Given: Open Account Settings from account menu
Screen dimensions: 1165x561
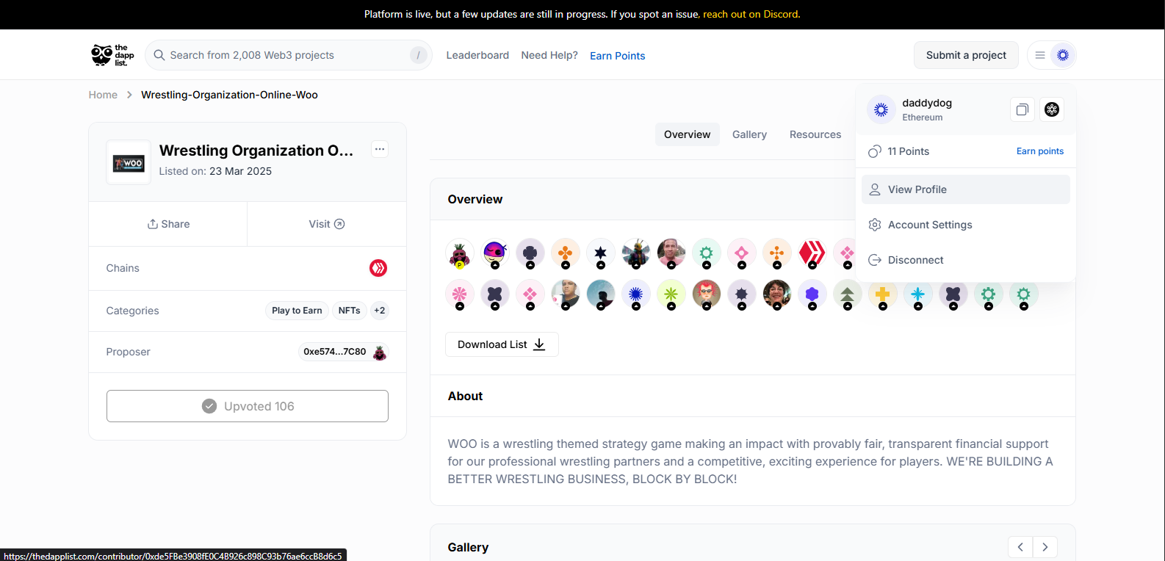Looking at the screenshot, I should click(966, 225).
